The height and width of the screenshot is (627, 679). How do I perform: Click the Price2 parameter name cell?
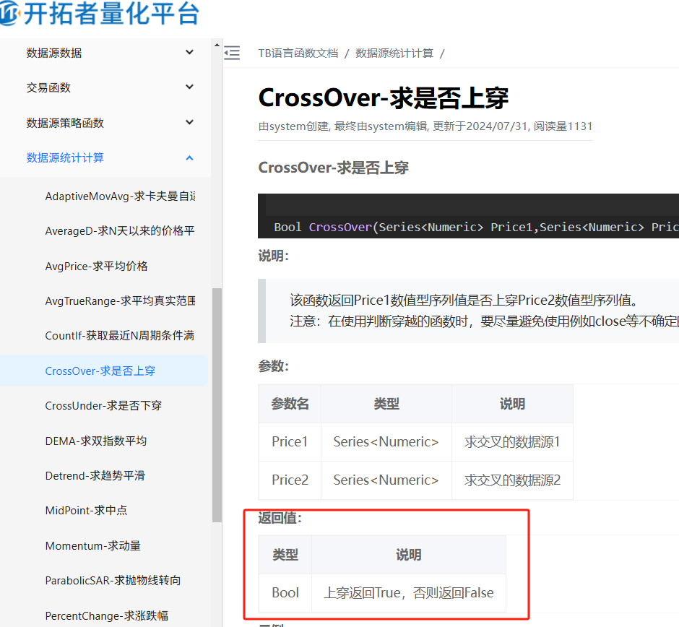(x=290, y=480)
